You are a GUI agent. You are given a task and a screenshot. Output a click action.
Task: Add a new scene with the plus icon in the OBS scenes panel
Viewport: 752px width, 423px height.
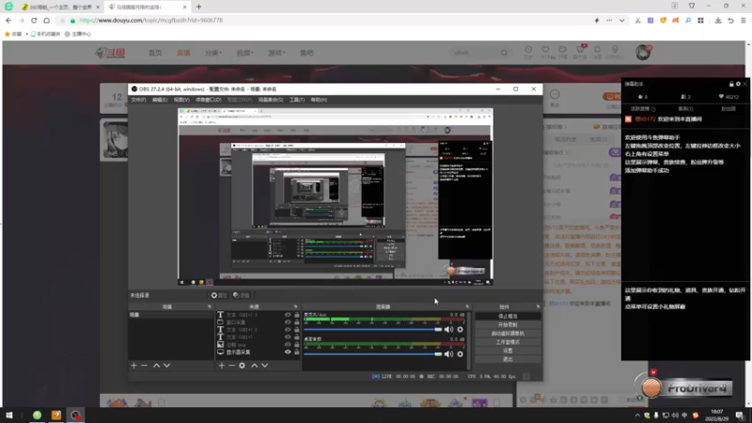[x=133, y=366]
